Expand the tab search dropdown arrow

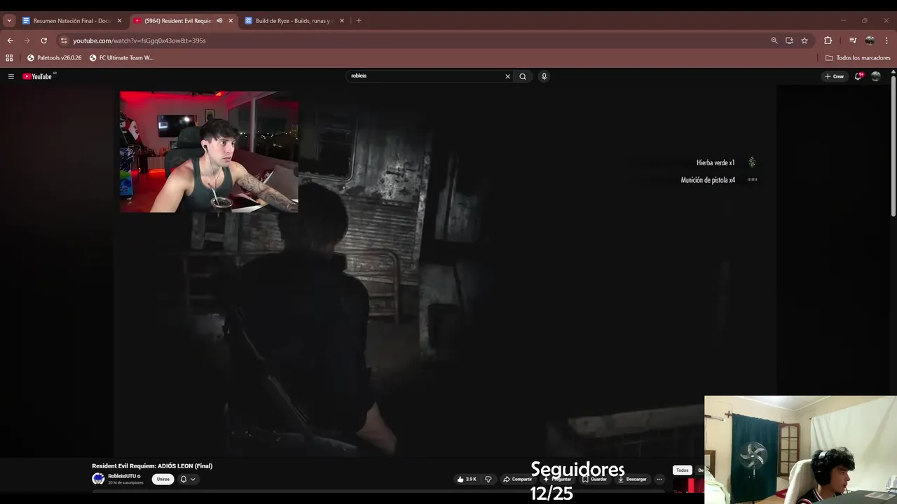9,21
